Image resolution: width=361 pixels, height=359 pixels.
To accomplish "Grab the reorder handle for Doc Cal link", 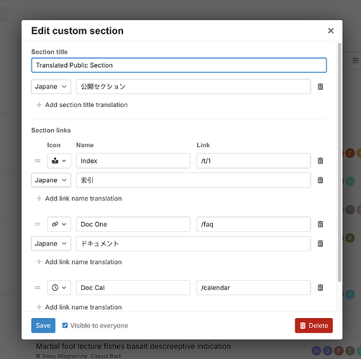I will (x=37, y=288).
